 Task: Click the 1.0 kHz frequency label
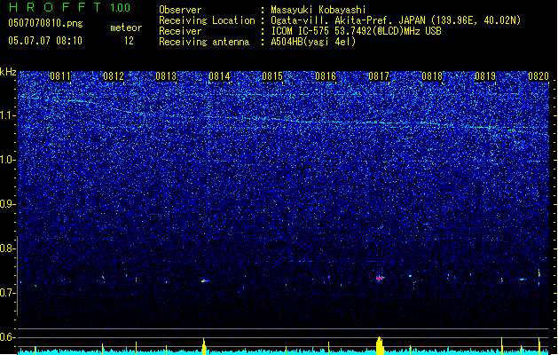7,160
